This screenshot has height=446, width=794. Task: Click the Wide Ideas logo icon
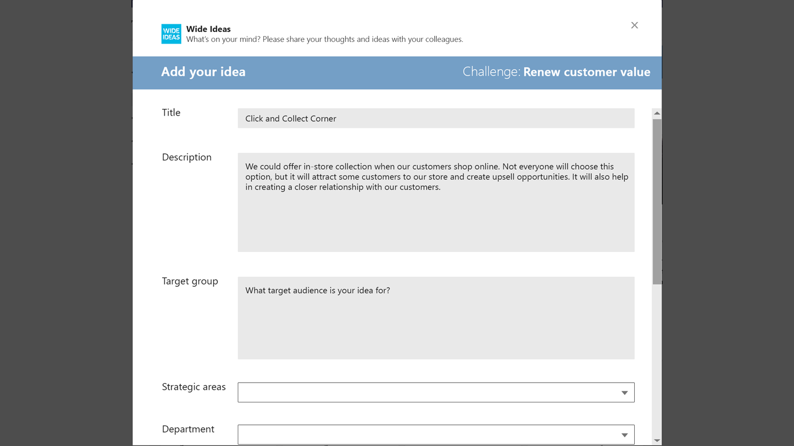point(171,34)
